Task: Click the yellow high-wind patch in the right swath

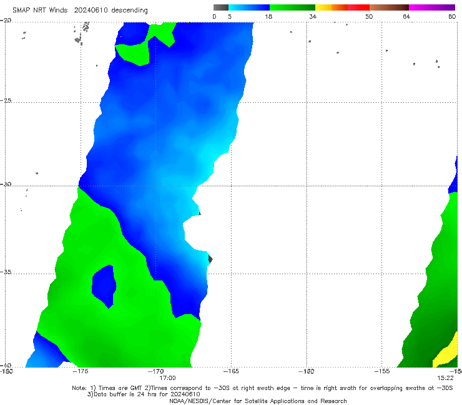Action: click(x=447, y=351)
